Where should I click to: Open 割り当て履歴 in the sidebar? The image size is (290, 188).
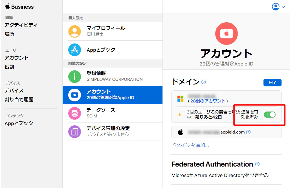pyautogui.click(x=19, y=100)
